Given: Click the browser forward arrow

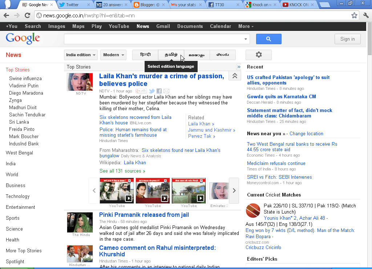Looking at the screenshot, I should pos(17,16).
